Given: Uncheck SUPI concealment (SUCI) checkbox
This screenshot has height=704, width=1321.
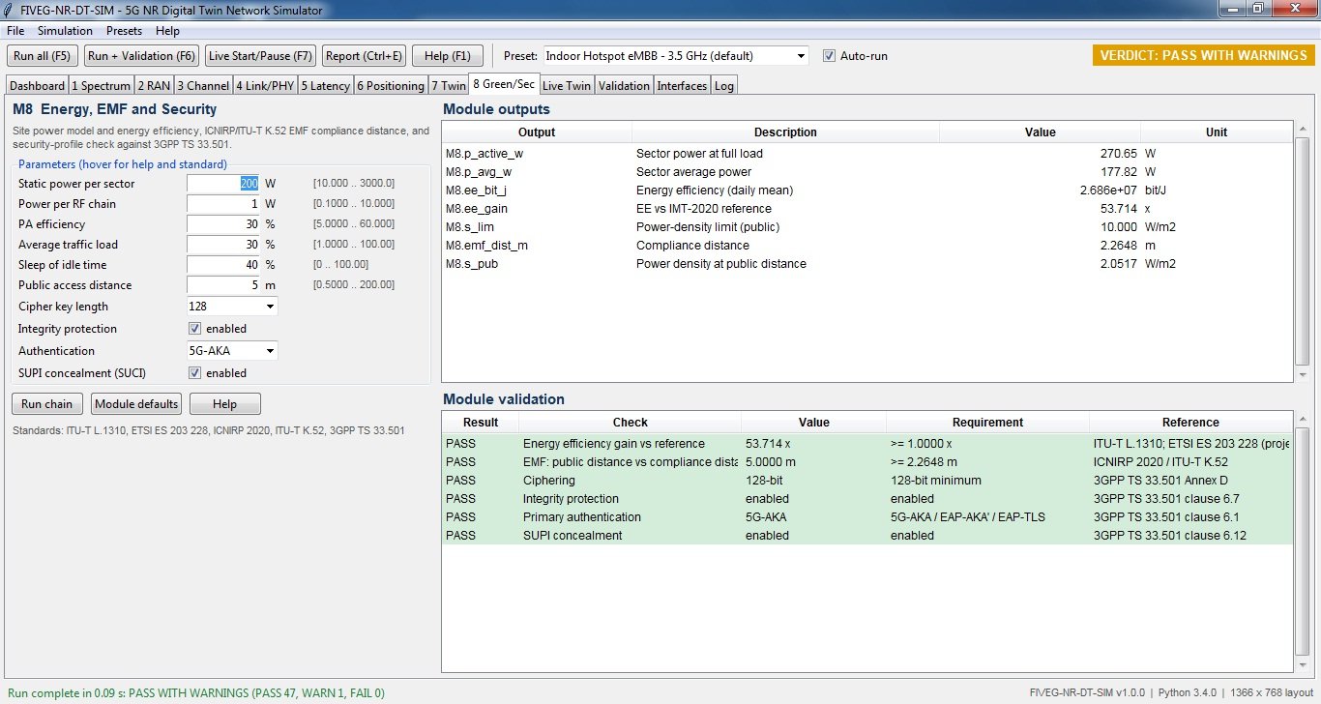Looking at the screenshot, I should coord(194,373).
